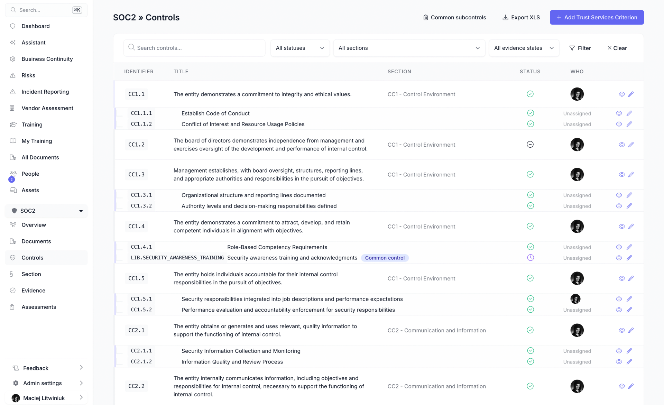The image size is (664, 405).
Task: Click the CC1.4 identifier cell
Action: 136,226
